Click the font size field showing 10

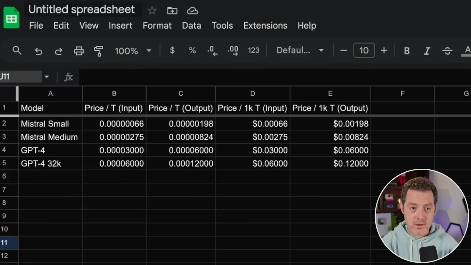pos(364,50)
